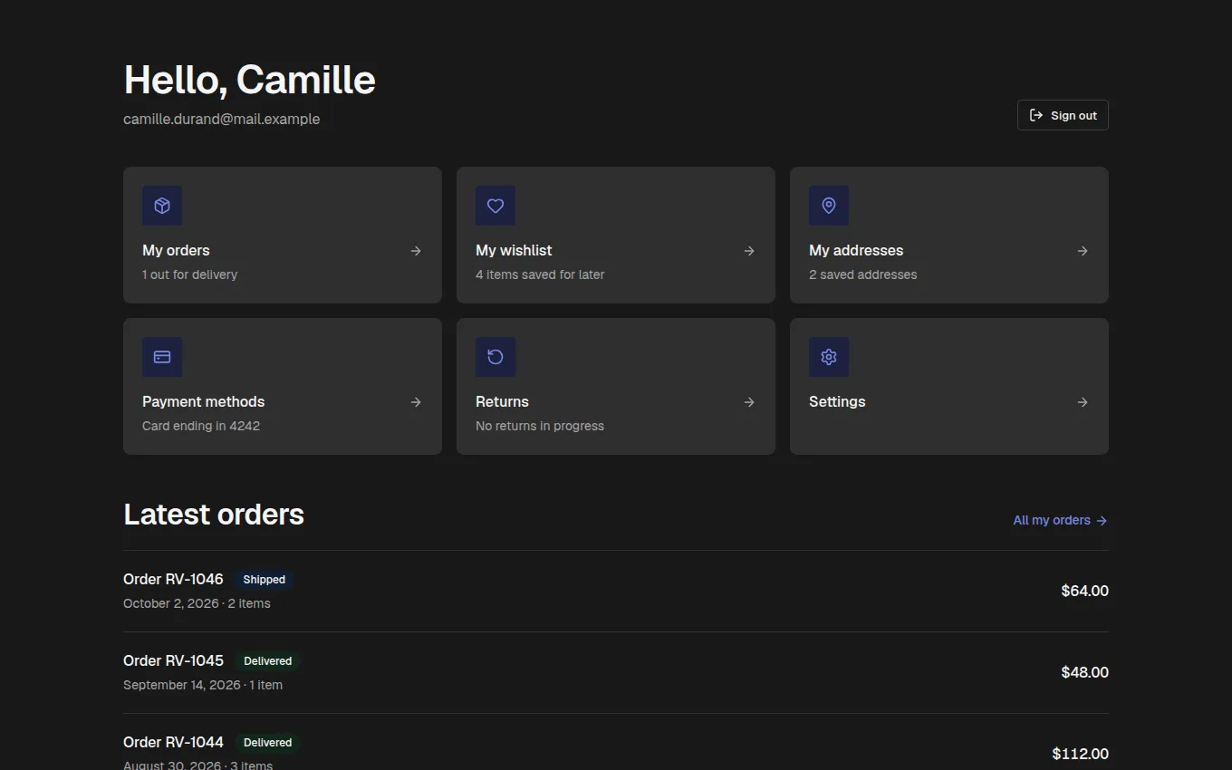Click the Delivered badge on Order RV-1044

pyautogui.click(x=268, y=743)
